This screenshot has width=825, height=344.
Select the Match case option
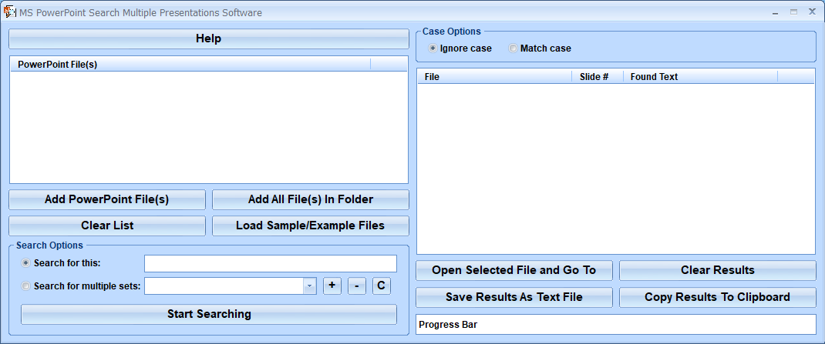(540, 48)
